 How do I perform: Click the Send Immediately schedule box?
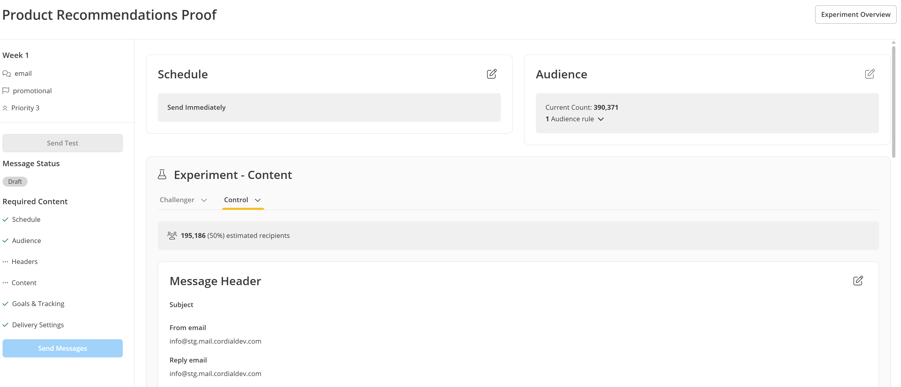[x=329, y=107]
